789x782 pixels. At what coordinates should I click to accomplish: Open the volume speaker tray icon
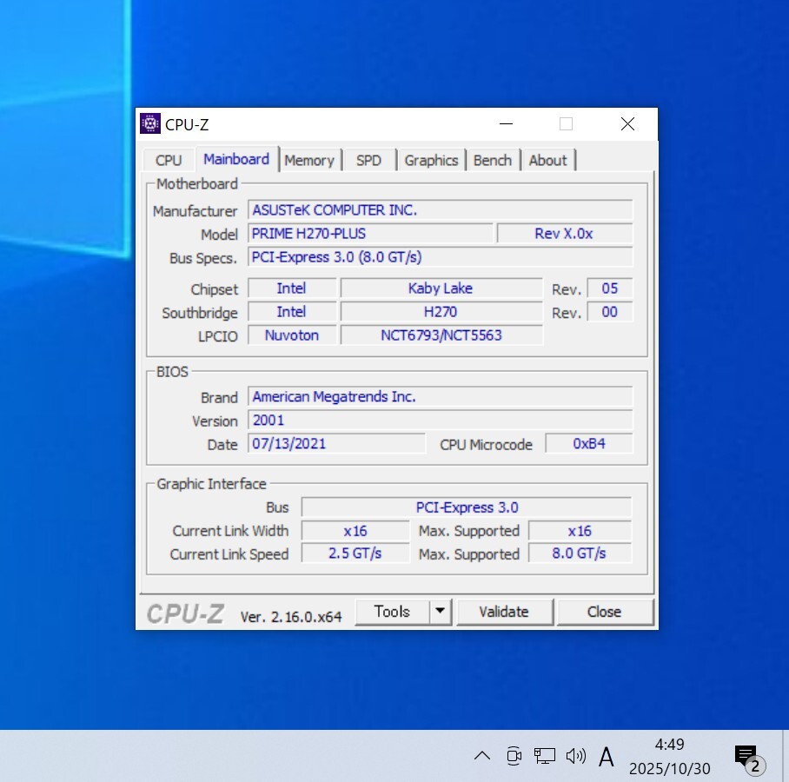(x=575, y=756)
